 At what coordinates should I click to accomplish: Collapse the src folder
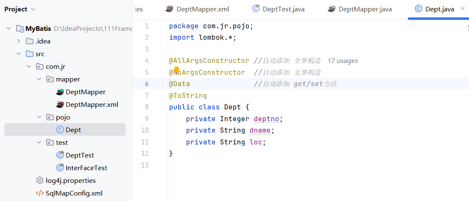19,54
